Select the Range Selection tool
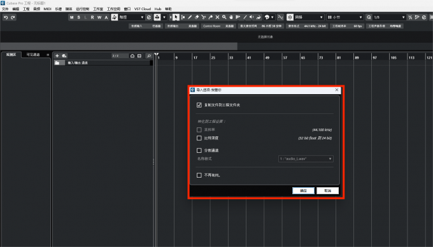 click(x=183, y=17)
